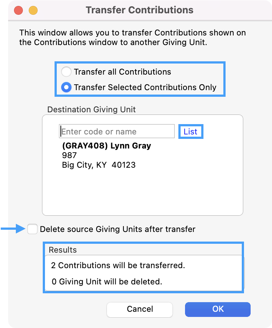Click the (GRAY408) Lynn Gray name
Image resolution: width=272 pixels, height=328 pixels.
coord(107,146)
